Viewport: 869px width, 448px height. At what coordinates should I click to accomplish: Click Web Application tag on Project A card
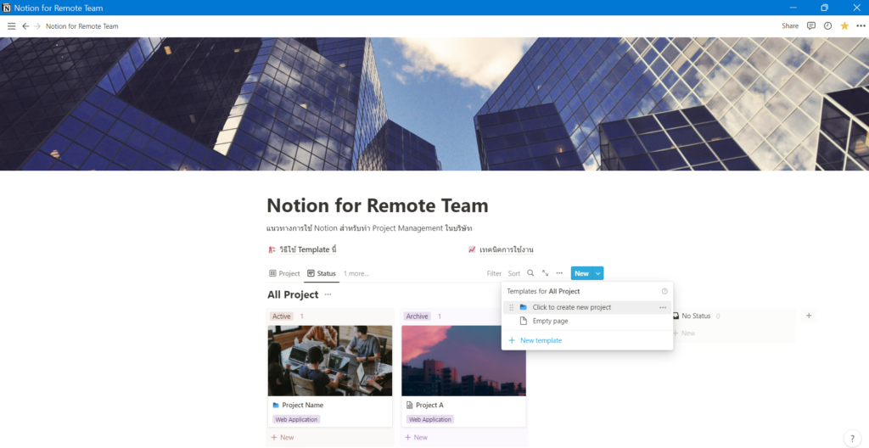pos(430,420)
